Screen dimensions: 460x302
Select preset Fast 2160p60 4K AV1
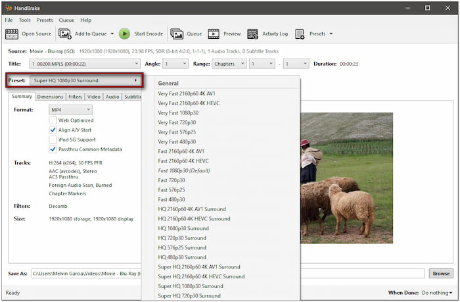click(181, 151)
